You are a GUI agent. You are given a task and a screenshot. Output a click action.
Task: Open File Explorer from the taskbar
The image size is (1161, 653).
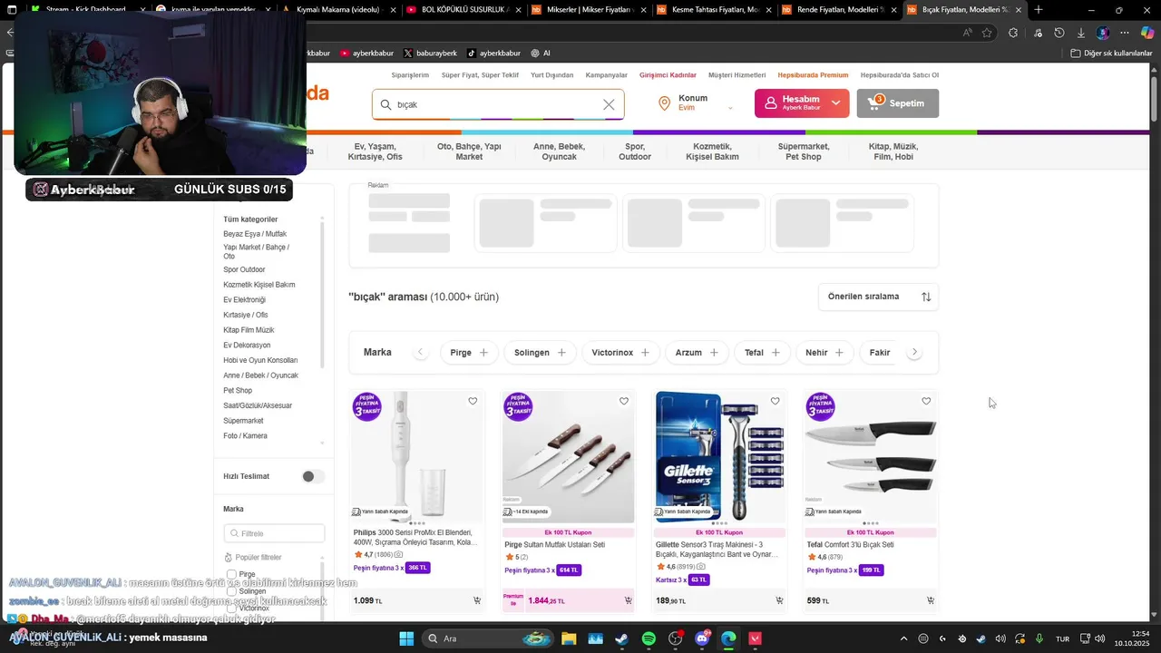click(569, 638)
